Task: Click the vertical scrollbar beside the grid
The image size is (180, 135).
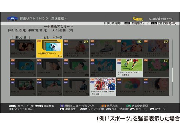Action: [172, 67]
